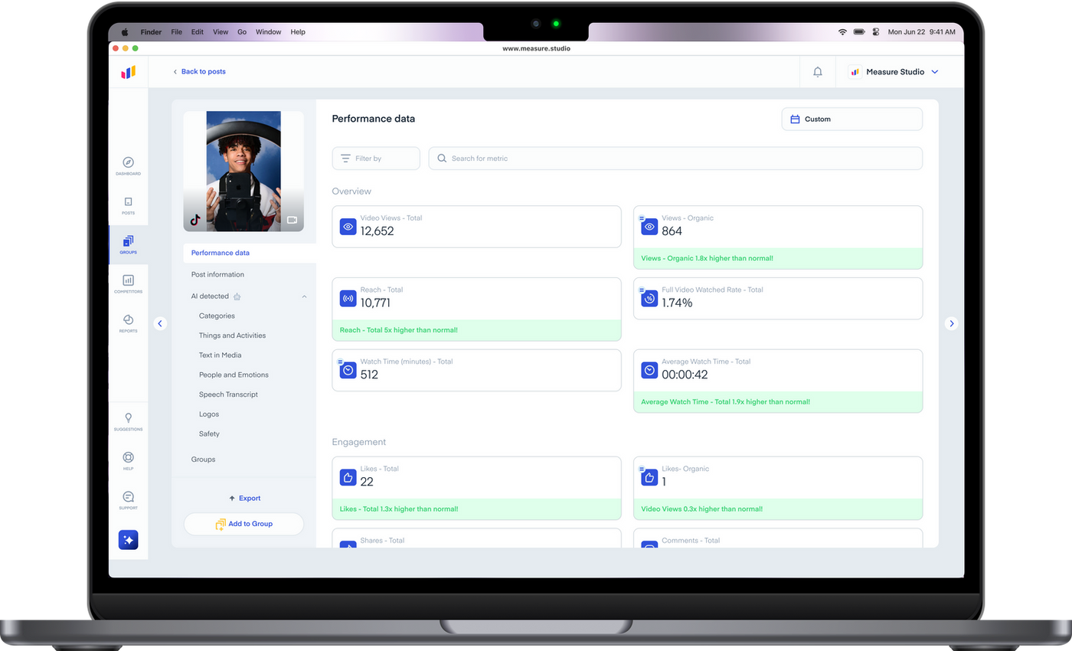Click the Wi-Fi icon in menu bar
This screenshot has width=1072, height=651.
[842, 32]
